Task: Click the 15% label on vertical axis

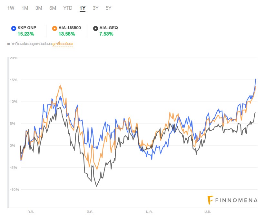Action: (14, 80)
